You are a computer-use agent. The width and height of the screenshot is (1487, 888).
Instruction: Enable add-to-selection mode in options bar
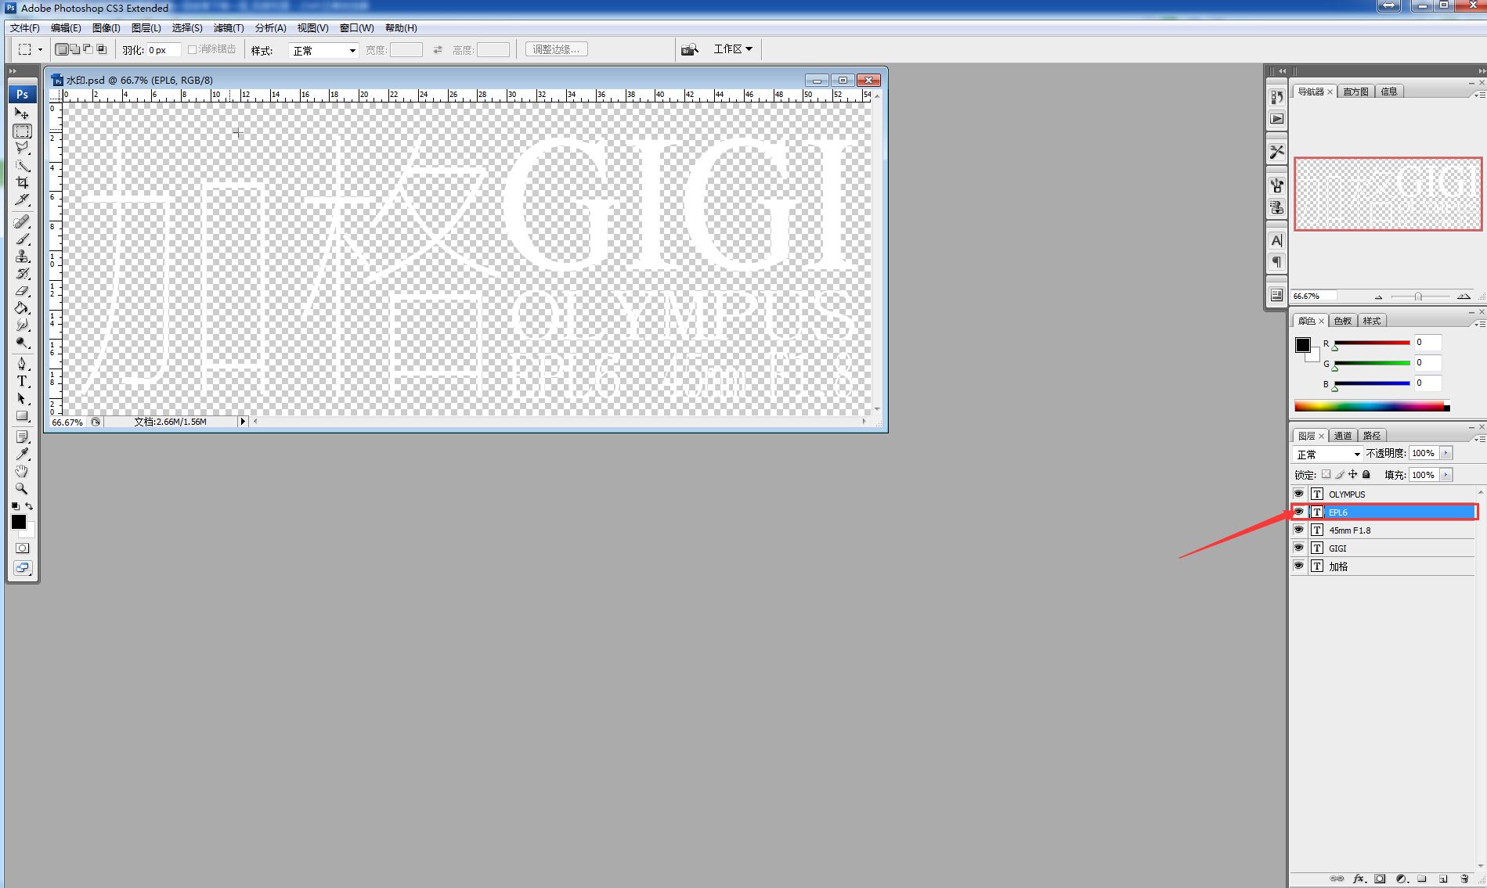(75, 49)
